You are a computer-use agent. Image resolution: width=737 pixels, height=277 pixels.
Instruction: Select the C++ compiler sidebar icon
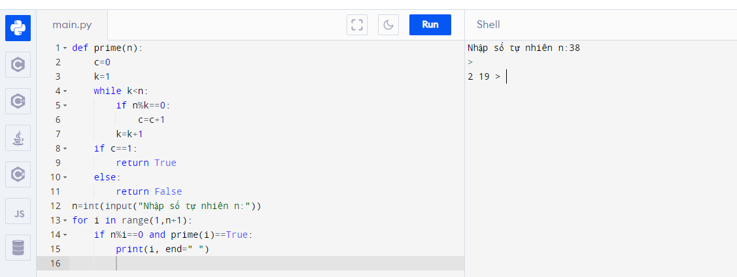click(x=18, y=101)
